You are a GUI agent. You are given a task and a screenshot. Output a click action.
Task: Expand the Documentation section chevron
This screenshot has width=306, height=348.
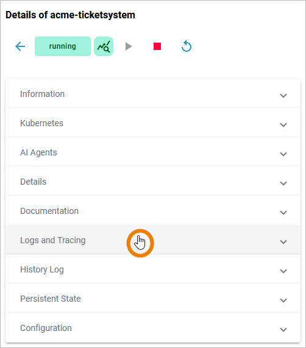[x=283, y=213]
